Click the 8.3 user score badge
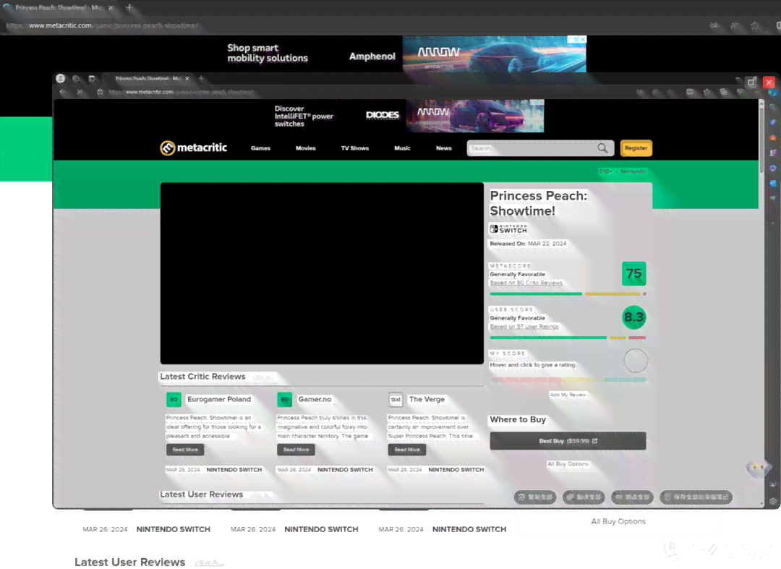Viewport: 781px width, 569px height. coord(634,317)
